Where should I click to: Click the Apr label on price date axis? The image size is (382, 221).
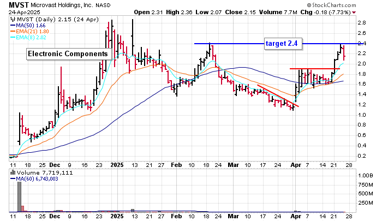point(296,165)
